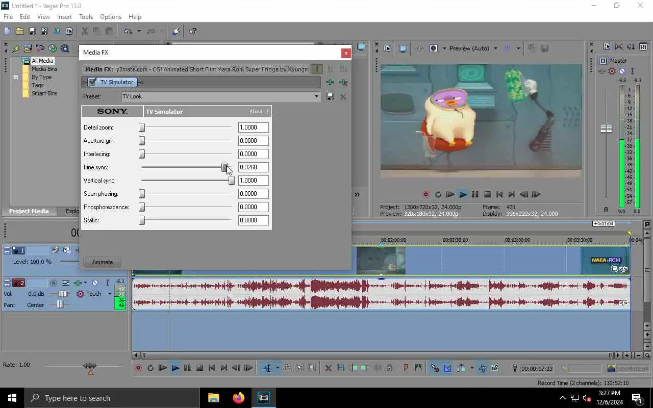
Task: Click the About link in TV Simulator header
Action: 256,112
